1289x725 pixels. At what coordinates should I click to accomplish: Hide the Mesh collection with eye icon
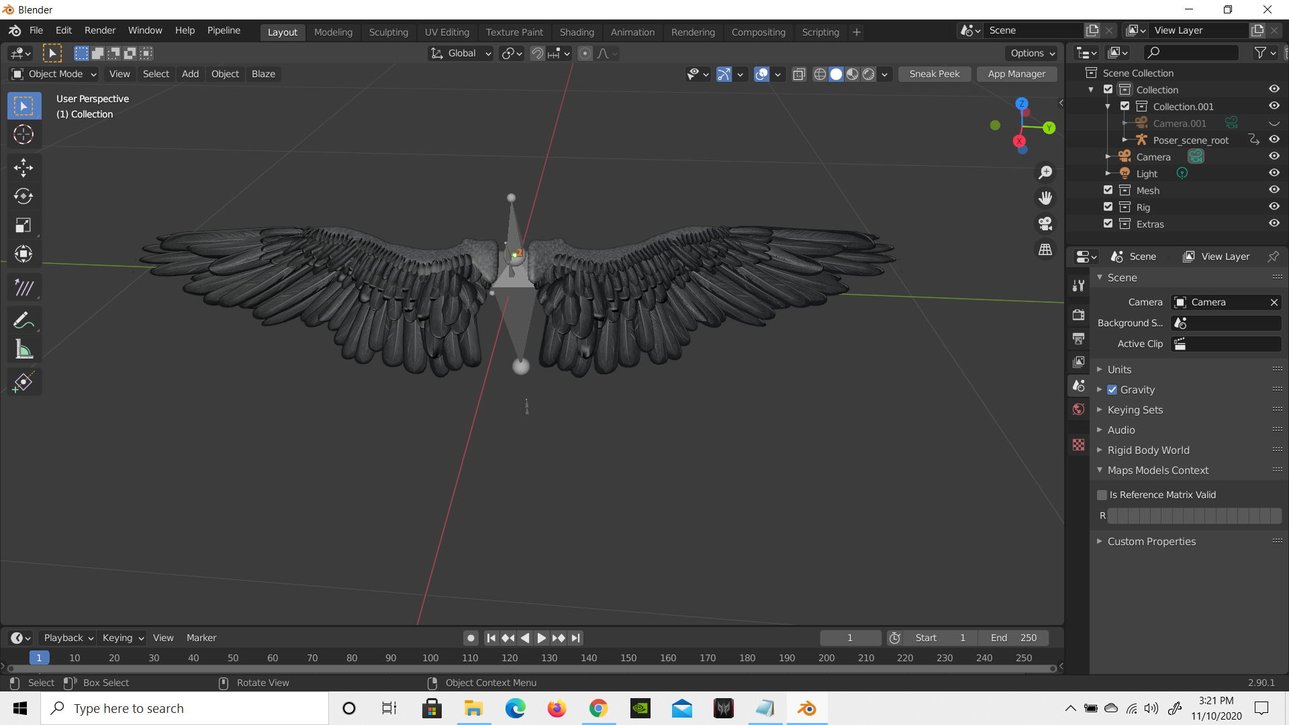pyautogui.click(x=1274, y=190)
